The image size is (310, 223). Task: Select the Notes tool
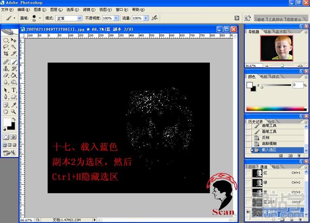[x=6, y=105]
